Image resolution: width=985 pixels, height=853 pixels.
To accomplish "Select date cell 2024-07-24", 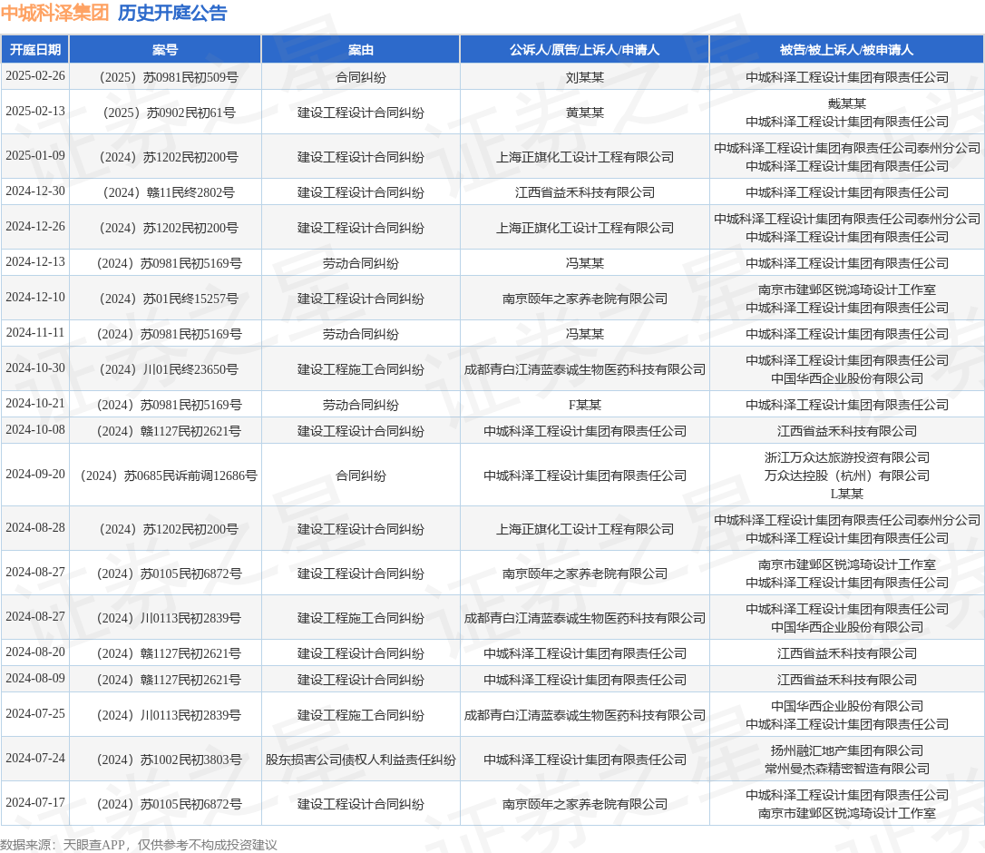I will click(35, 758).
